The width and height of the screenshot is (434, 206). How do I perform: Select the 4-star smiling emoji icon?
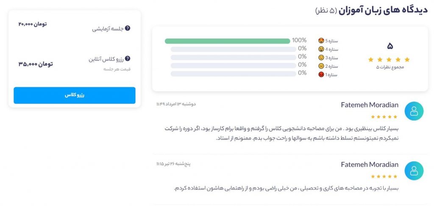[x=321, y=49]
